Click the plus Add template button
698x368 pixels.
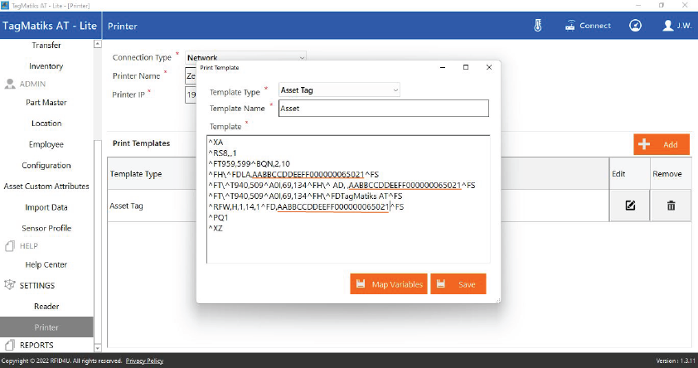pos(661,144)
